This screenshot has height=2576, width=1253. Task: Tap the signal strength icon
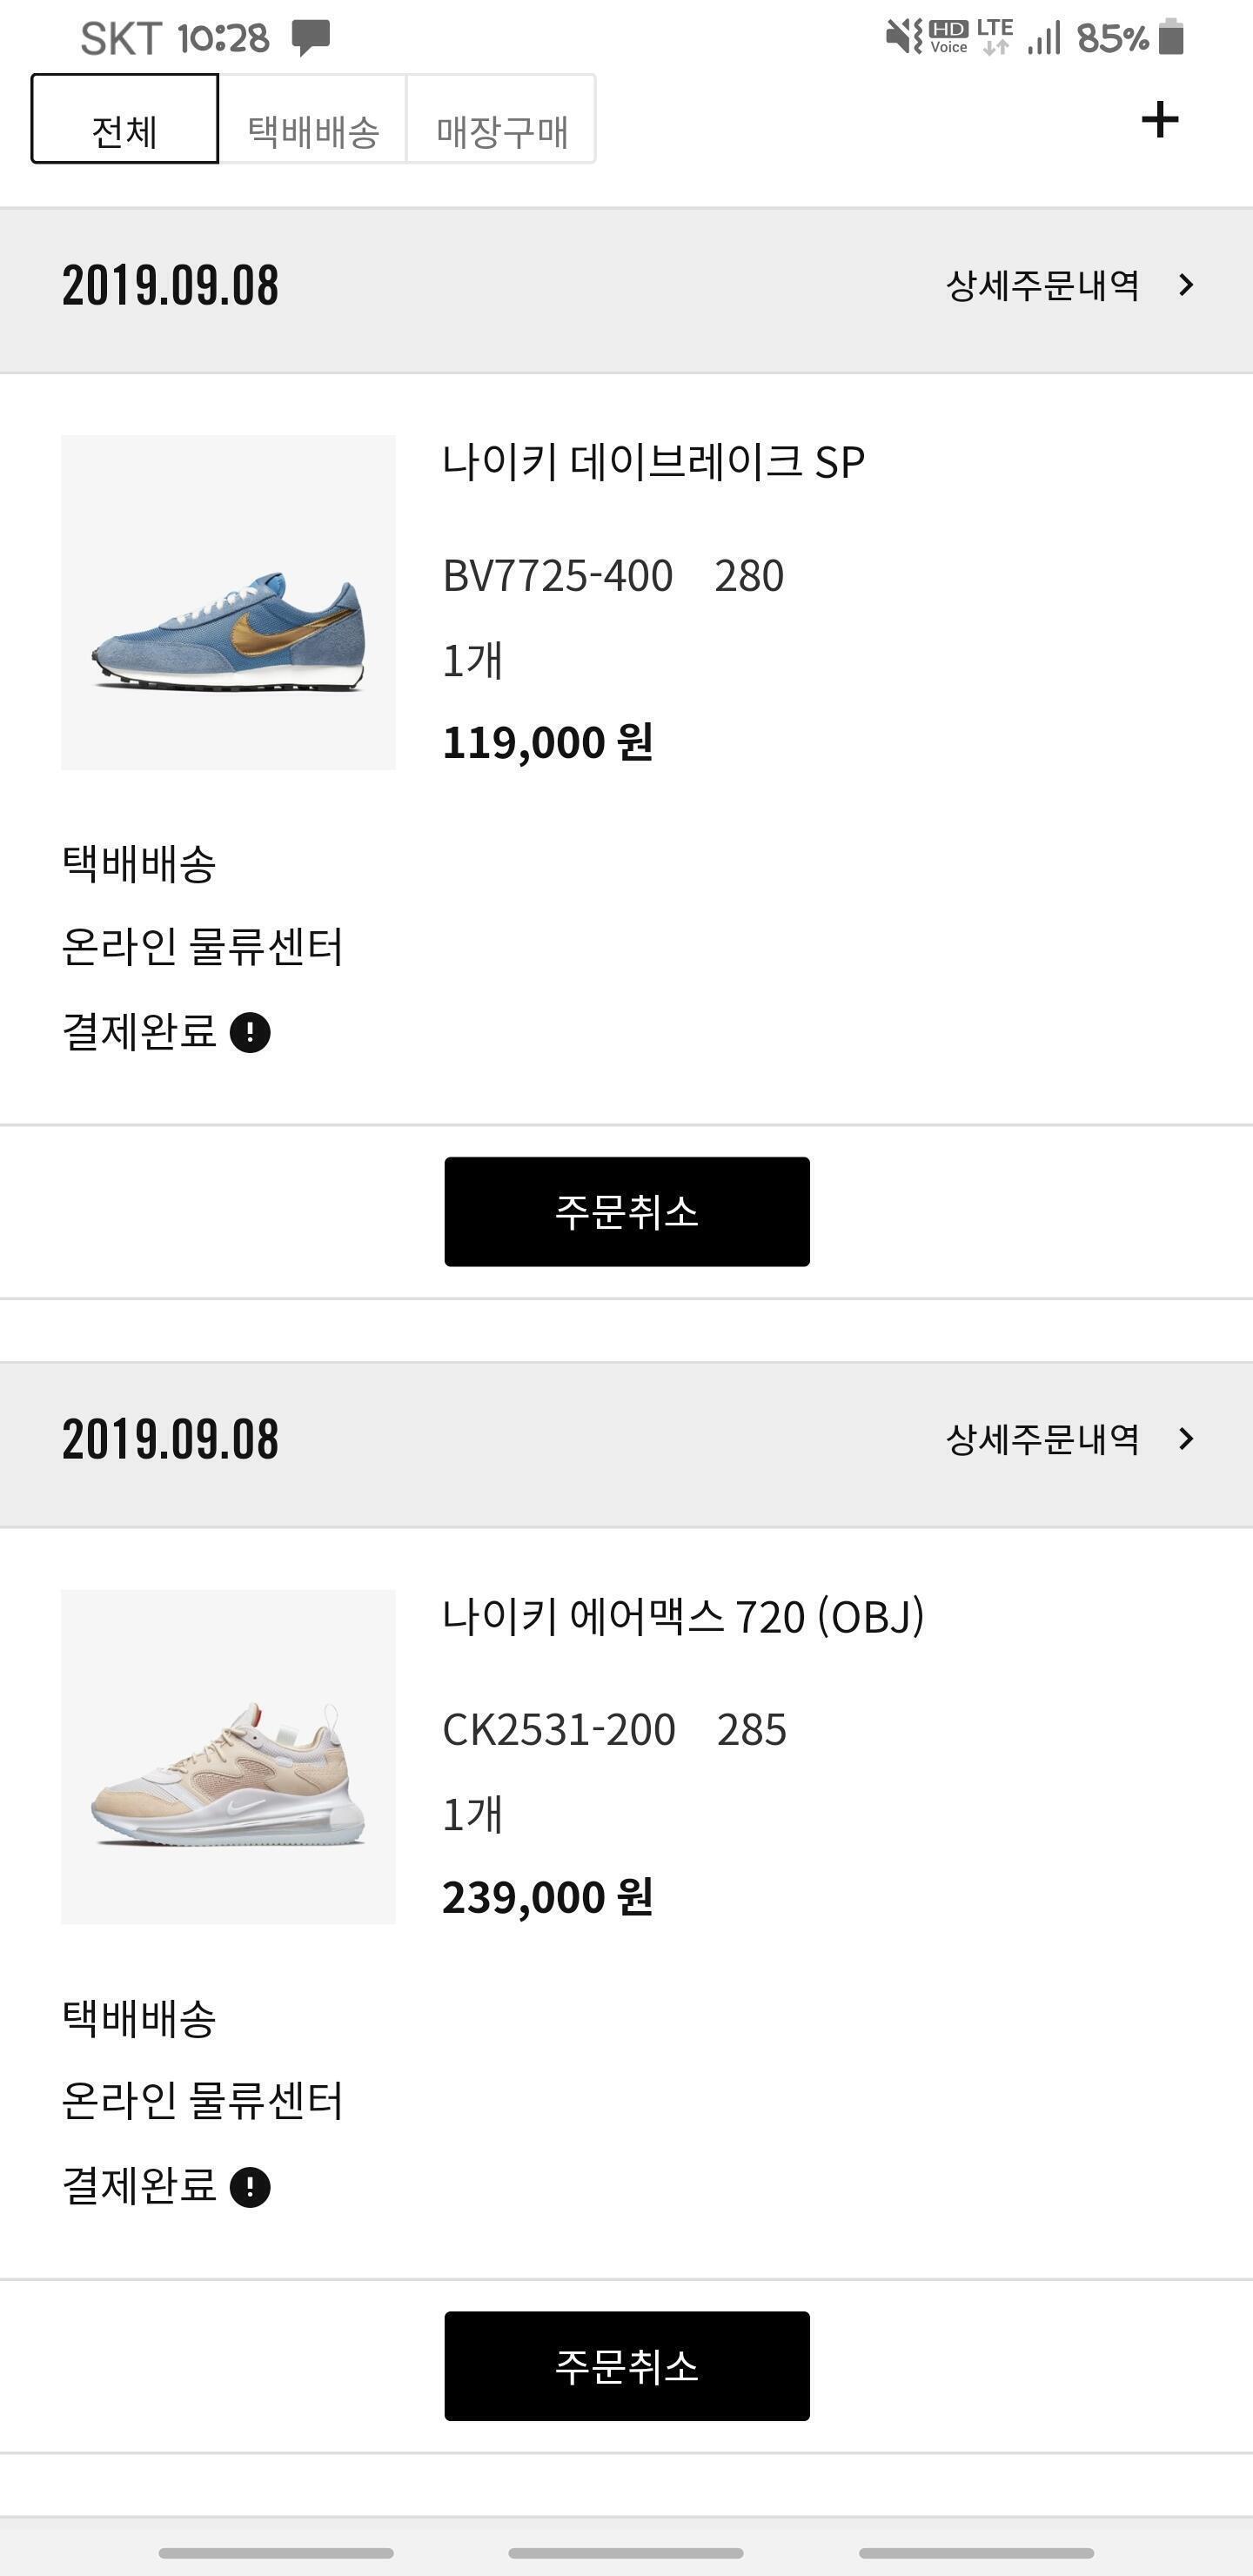coord(1044,38)
